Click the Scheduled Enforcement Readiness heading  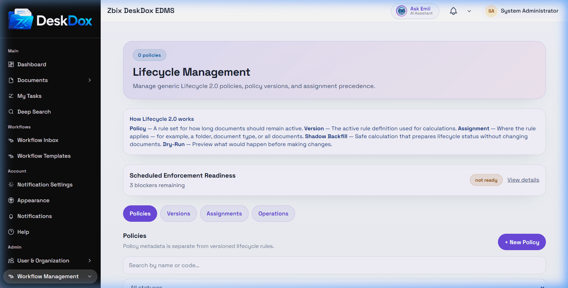(183, 175)
